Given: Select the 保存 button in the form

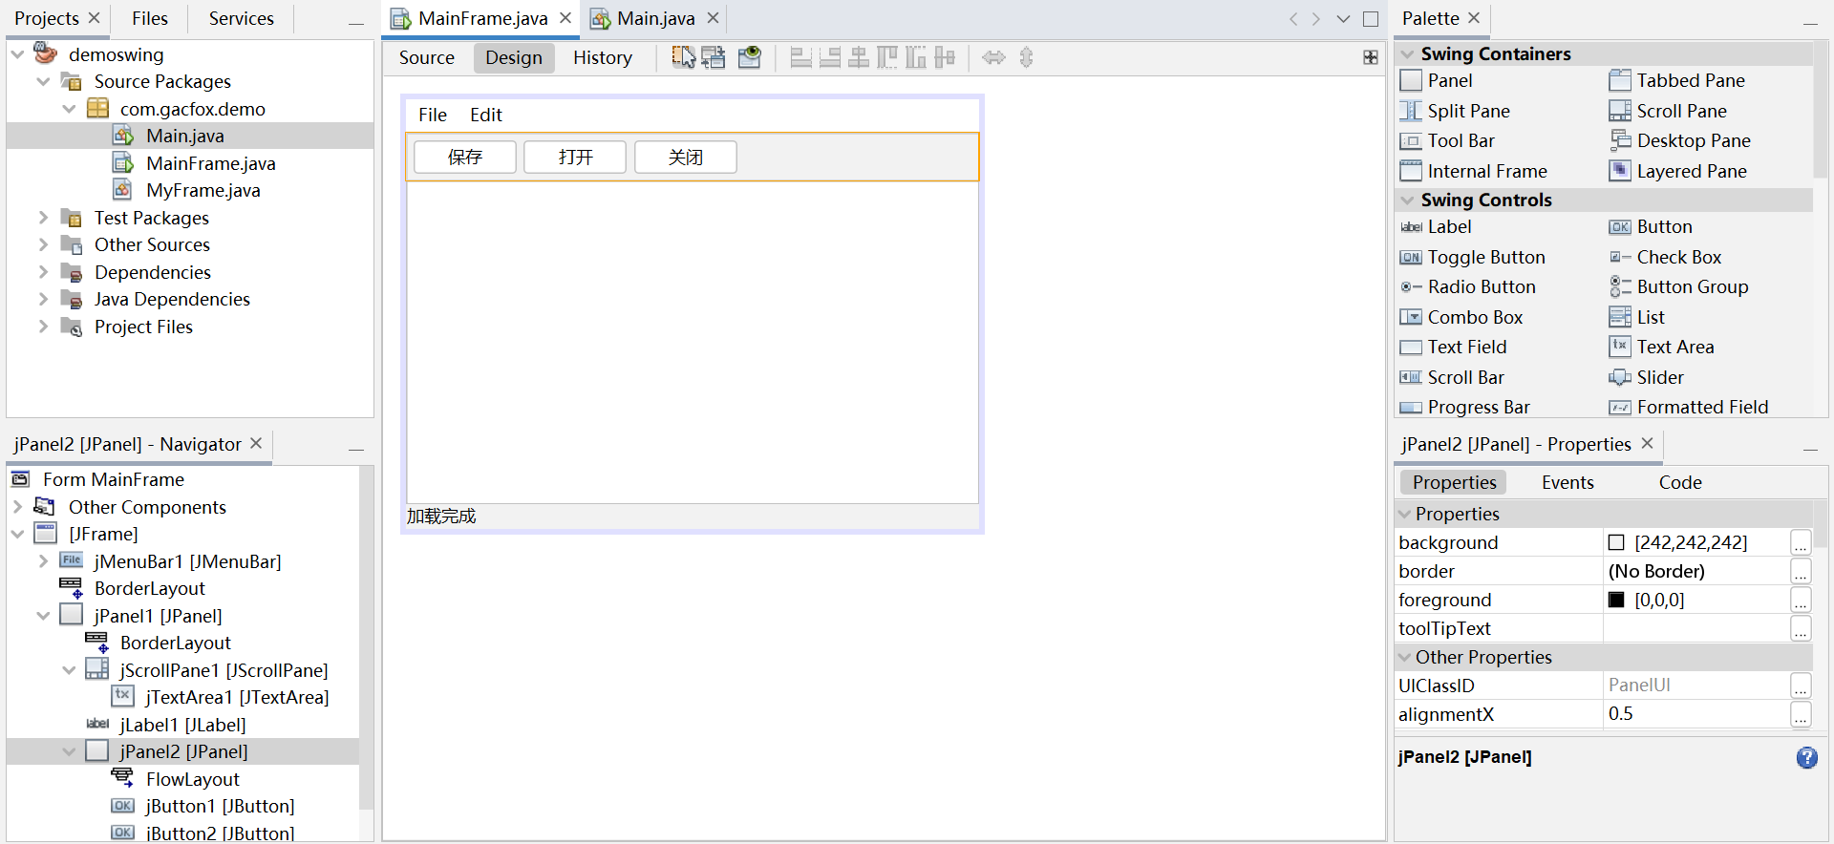Looking at the screenshot, I should point(465,157).
